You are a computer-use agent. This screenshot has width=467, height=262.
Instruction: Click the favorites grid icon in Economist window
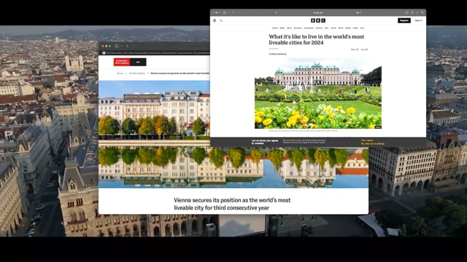(104, 53)
